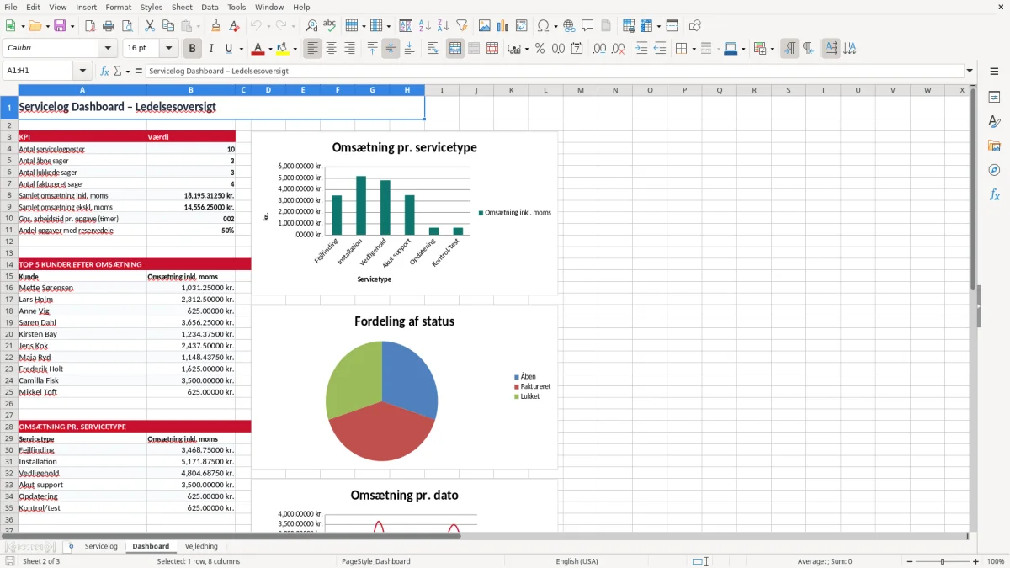
Task: Click the Save document icon
Action: 59,26
